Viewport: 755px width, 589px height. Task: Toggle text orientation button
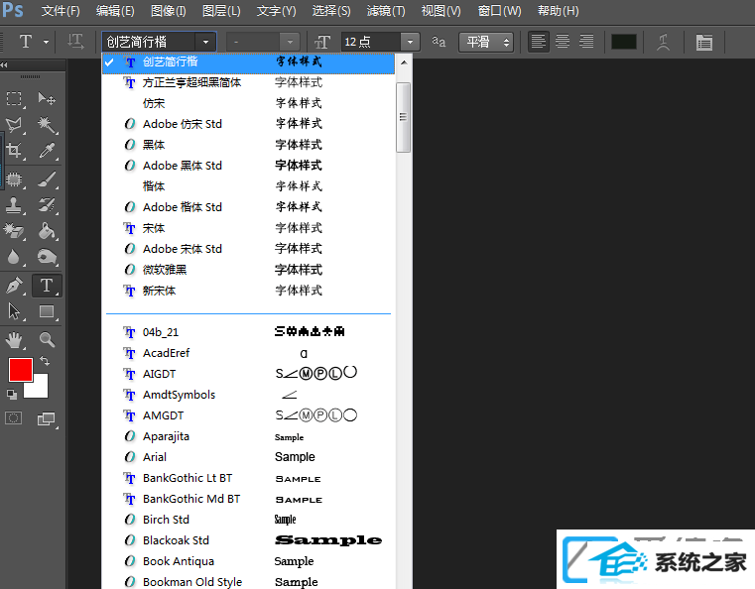click(75, 42)
